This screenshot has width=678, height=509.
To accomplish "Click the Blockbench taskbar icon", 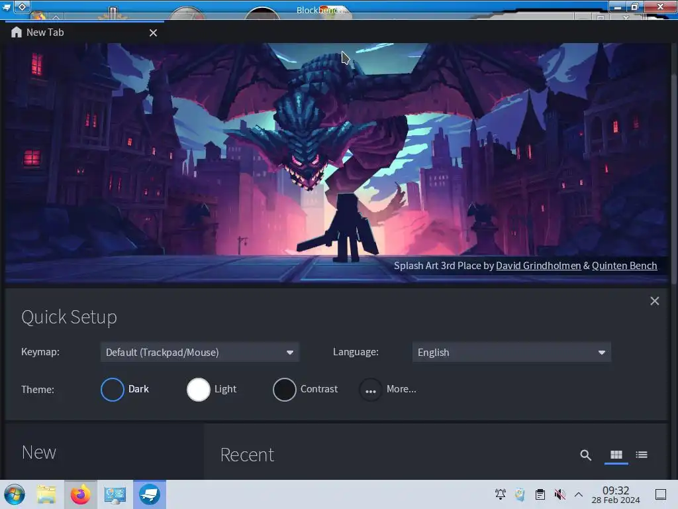I will [150, 494].
